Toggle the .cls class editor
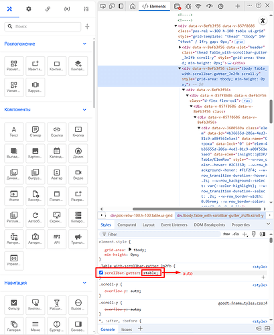The height and width of the screenshot is (335, 274). [236, 234]
